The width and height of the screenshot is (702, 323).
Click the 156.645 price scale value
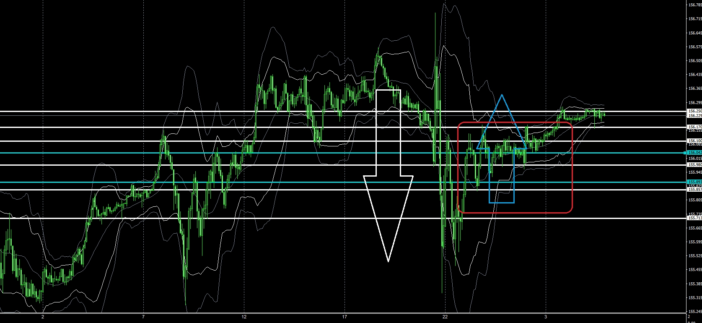pos(694,33)
